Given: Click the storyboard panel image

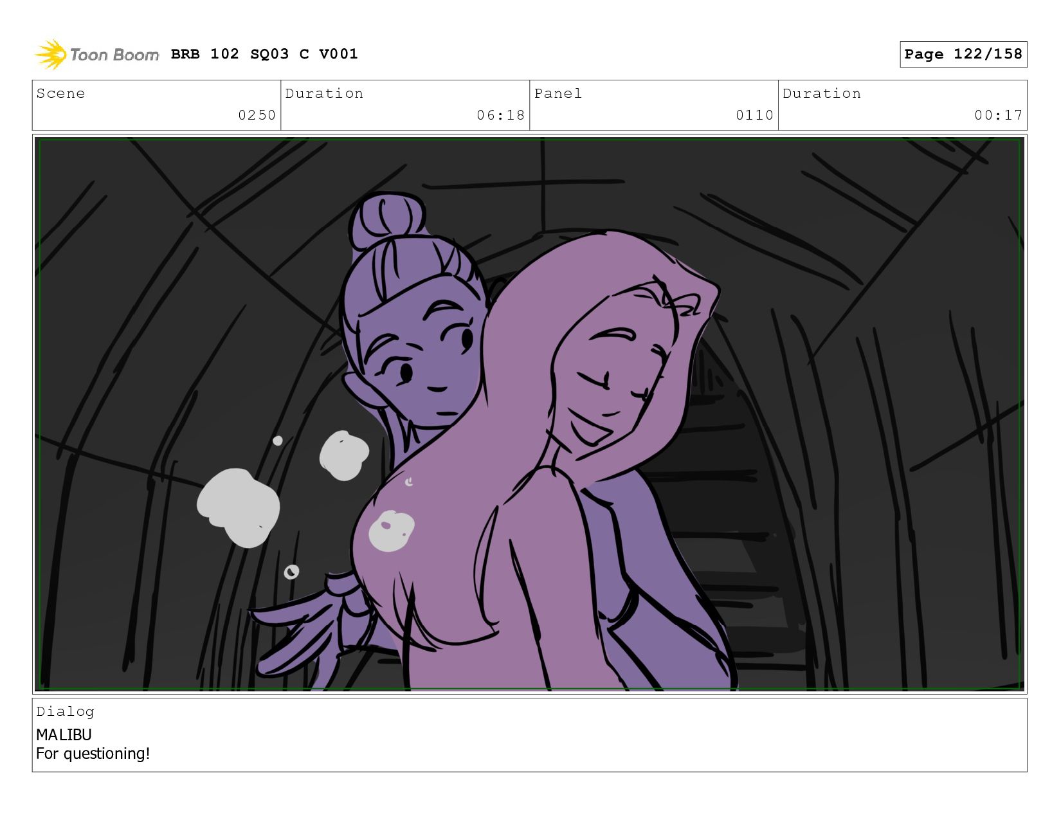Looking at the screenshot, I should pyautogui.click(x=529, y=414).
